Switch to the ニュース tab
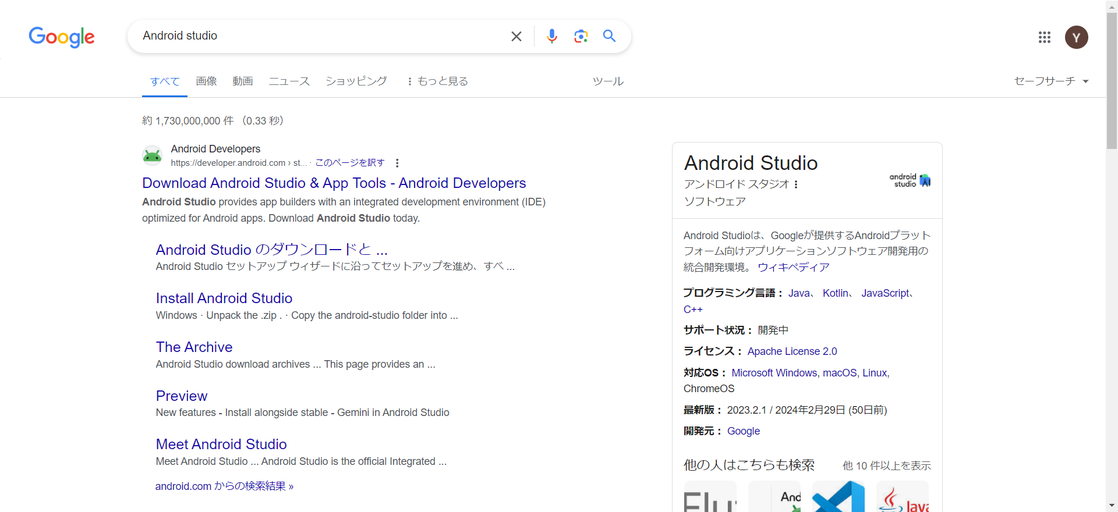This screenshot has height=512, width=1118. (x=289, y=81)
